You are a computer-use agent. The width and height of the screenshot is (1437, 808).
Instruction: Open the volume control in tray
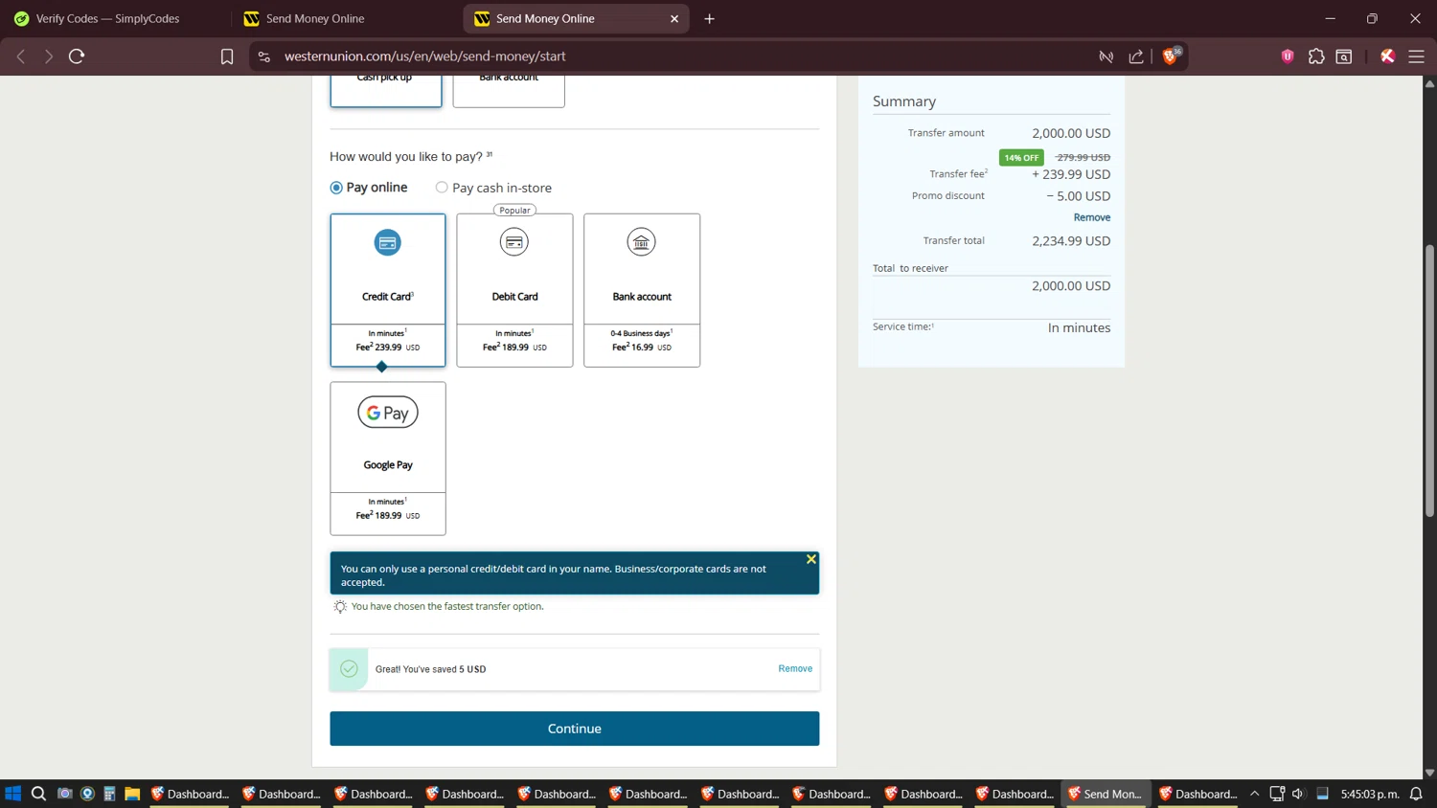coord(1298,794)
